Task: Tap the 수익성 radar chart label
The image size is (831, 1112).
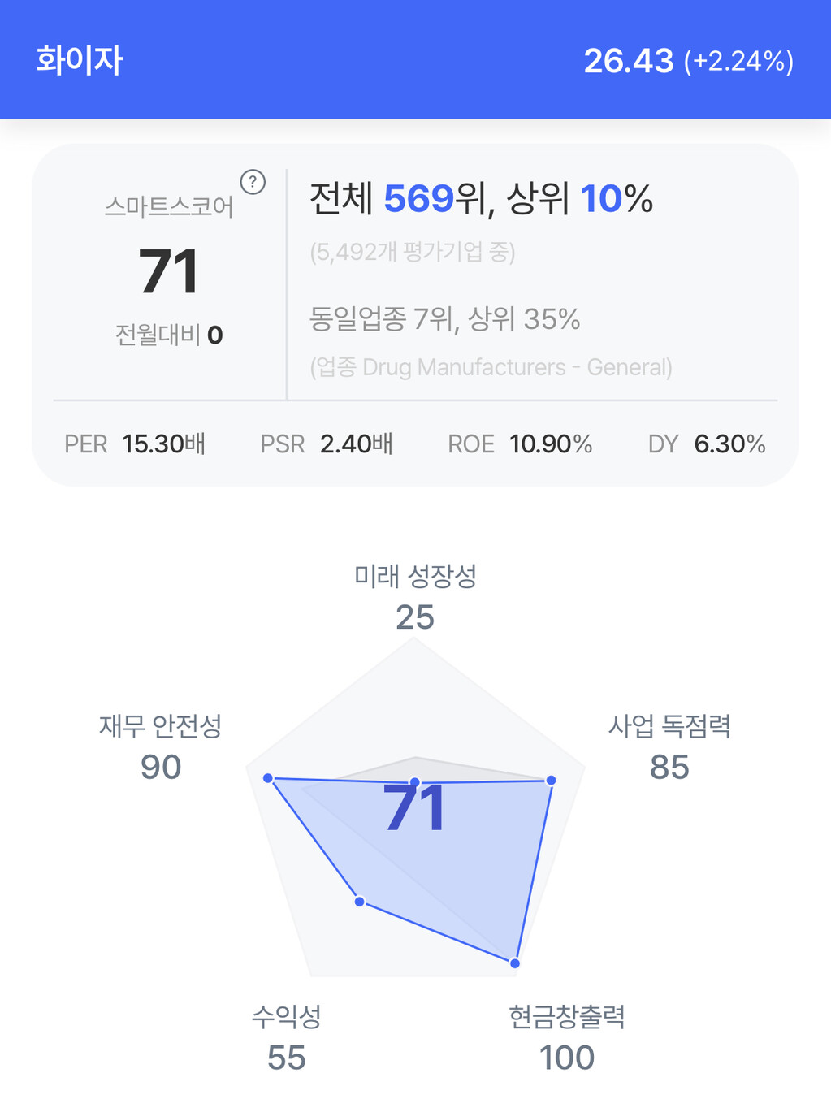Action: click(x=286, y=1016)
